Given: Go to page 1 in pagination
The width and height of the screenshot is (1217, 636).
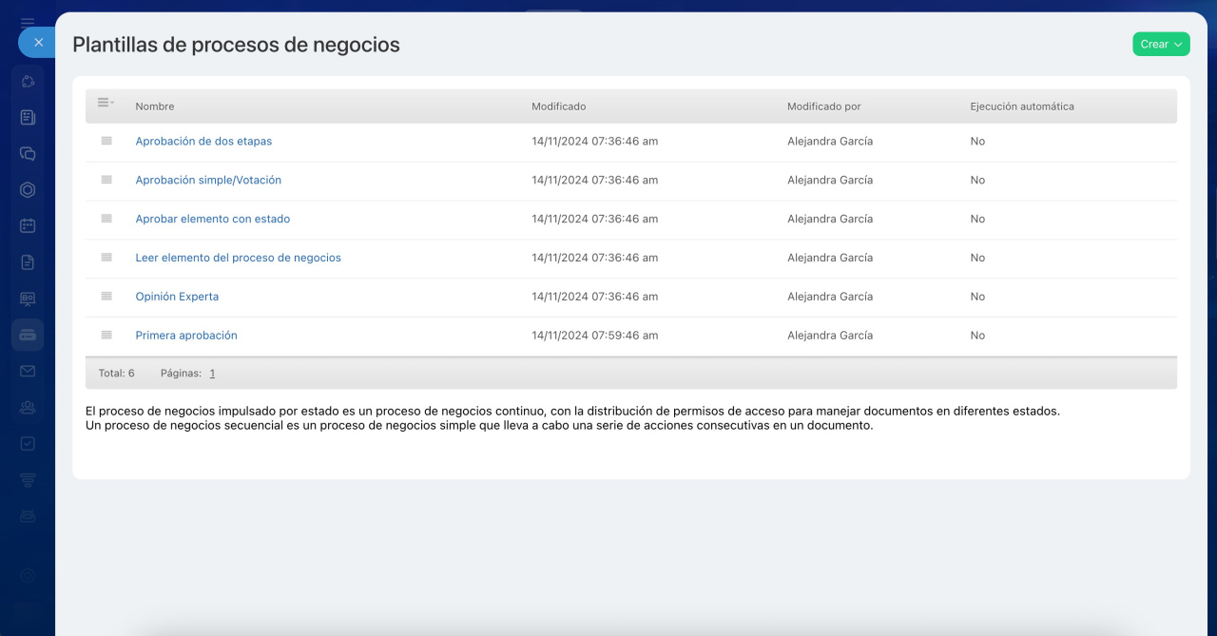Looking at the screenshot, I should click(x=212, y=374).
